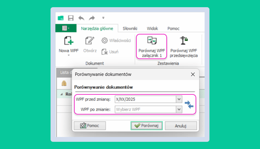Switch to the Słowniki tab
Viewport: 260px width, 149px height.
pyautogui.click(x=130, y=28)
